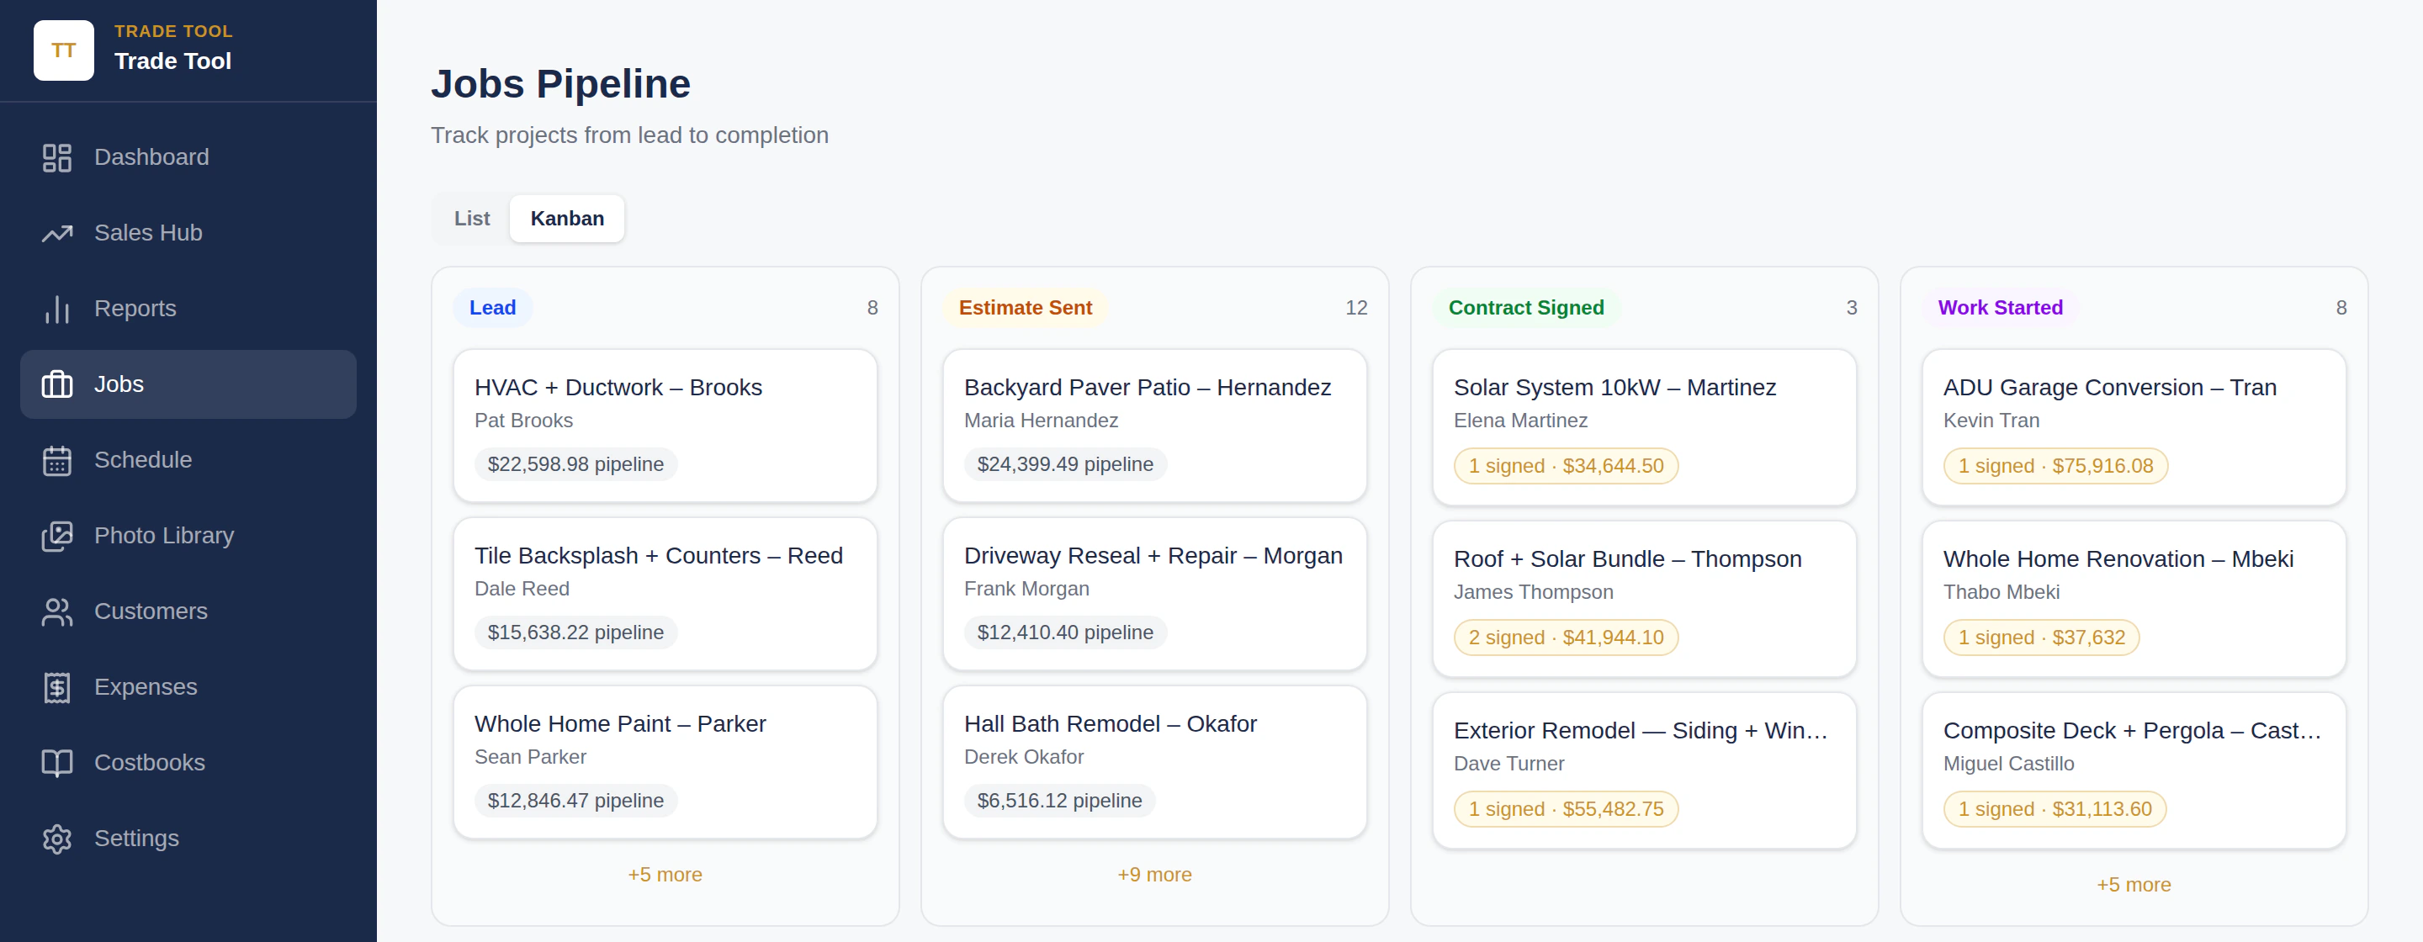
Task: Click the 1 signed · $55,482.75 badge
Action: [1566, 809]
